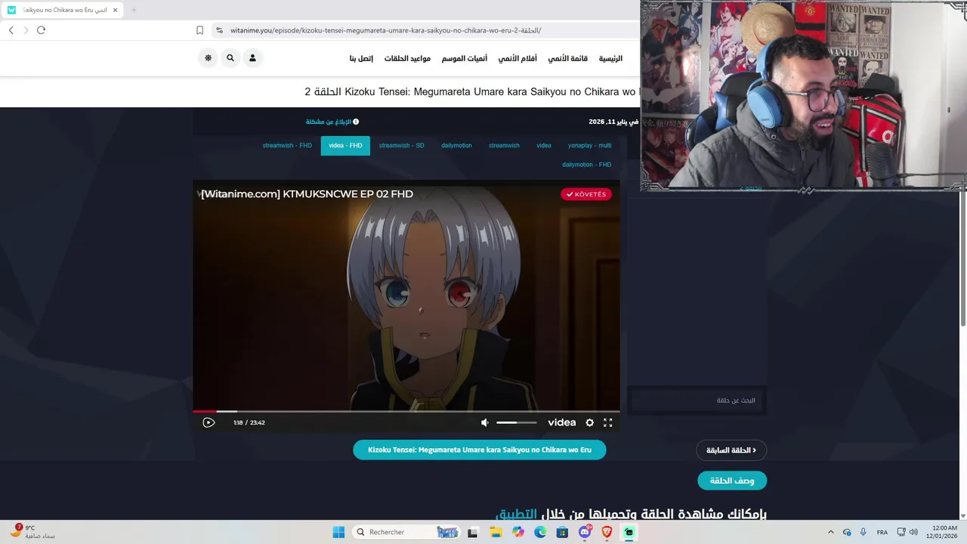The height and width of the screenshot is (544, 967).
Task: Open the user account icon
Action: click(x=252, y=58)
